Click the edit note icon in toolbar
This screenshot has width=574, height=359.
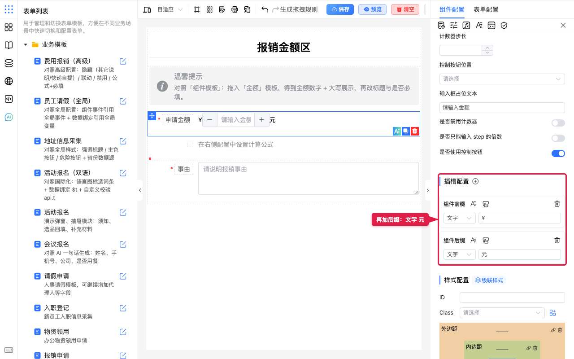click(x=222, y=9)
